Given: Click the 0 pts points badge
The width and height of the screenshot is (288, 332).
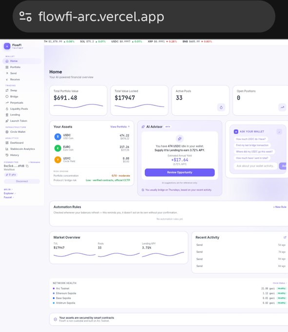Looking at the screenshot, I should click(x=11, y=175).
